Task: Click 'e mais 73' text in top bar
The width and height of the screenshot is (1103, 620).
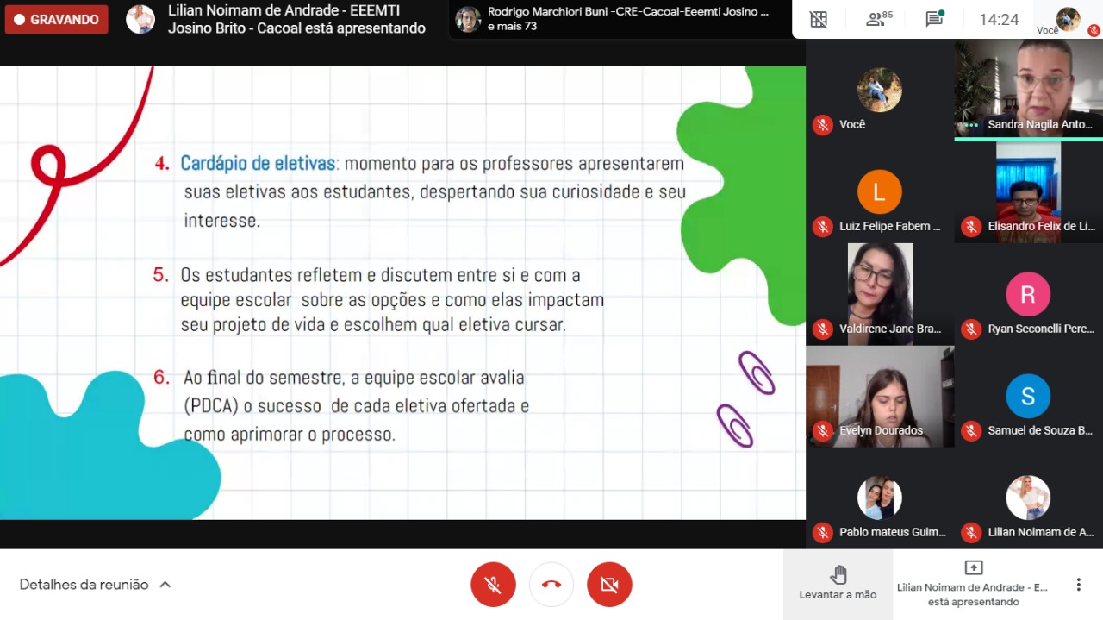Action: [x=512, y=27]
